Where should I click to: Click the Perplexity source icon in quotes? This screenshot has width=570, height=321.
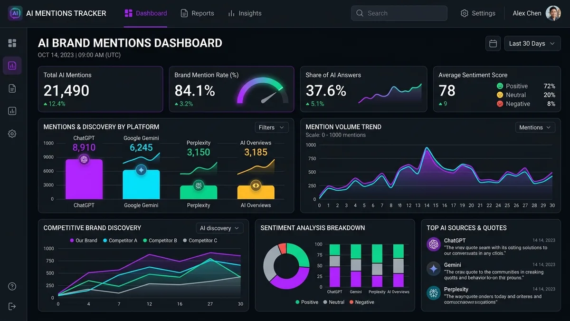[x=433, y=293]
